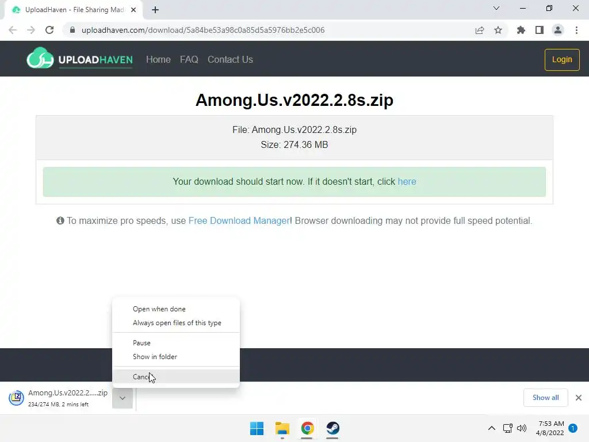
Task: Reload the UploadHaven page
Action: click(x=49, y=30)
